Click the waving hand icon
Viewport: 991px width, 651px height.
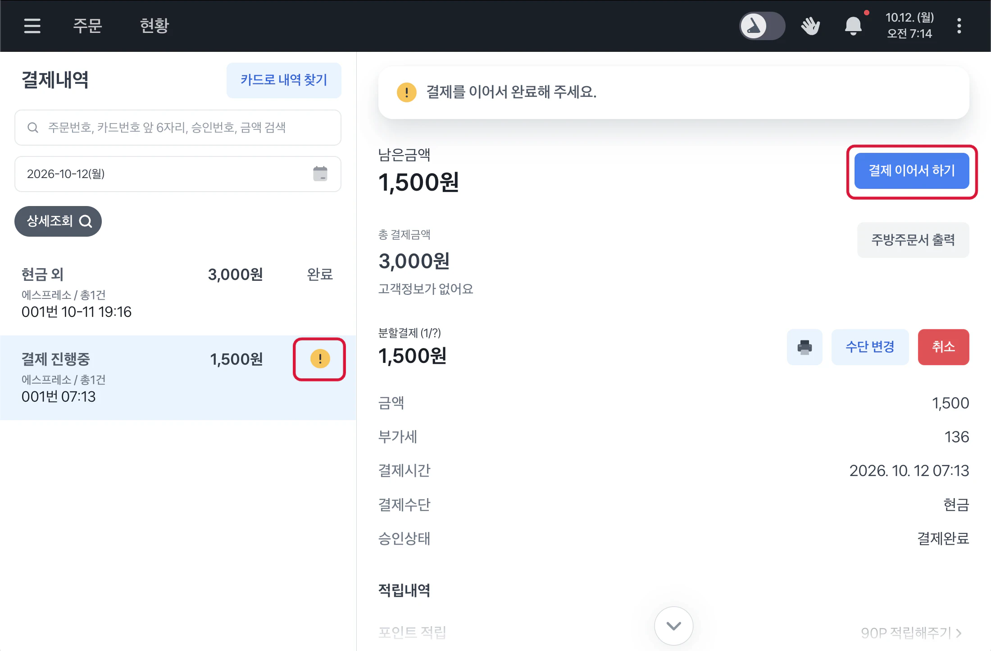[x=810, y=26]
